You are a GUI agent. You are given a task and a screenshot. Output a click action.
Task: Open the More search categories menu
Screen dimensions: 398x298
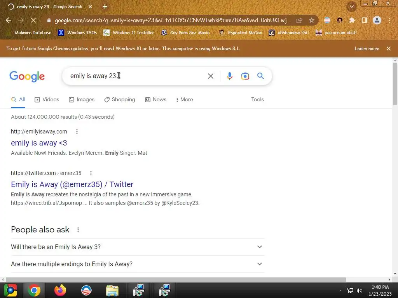(x=184, y=100)
